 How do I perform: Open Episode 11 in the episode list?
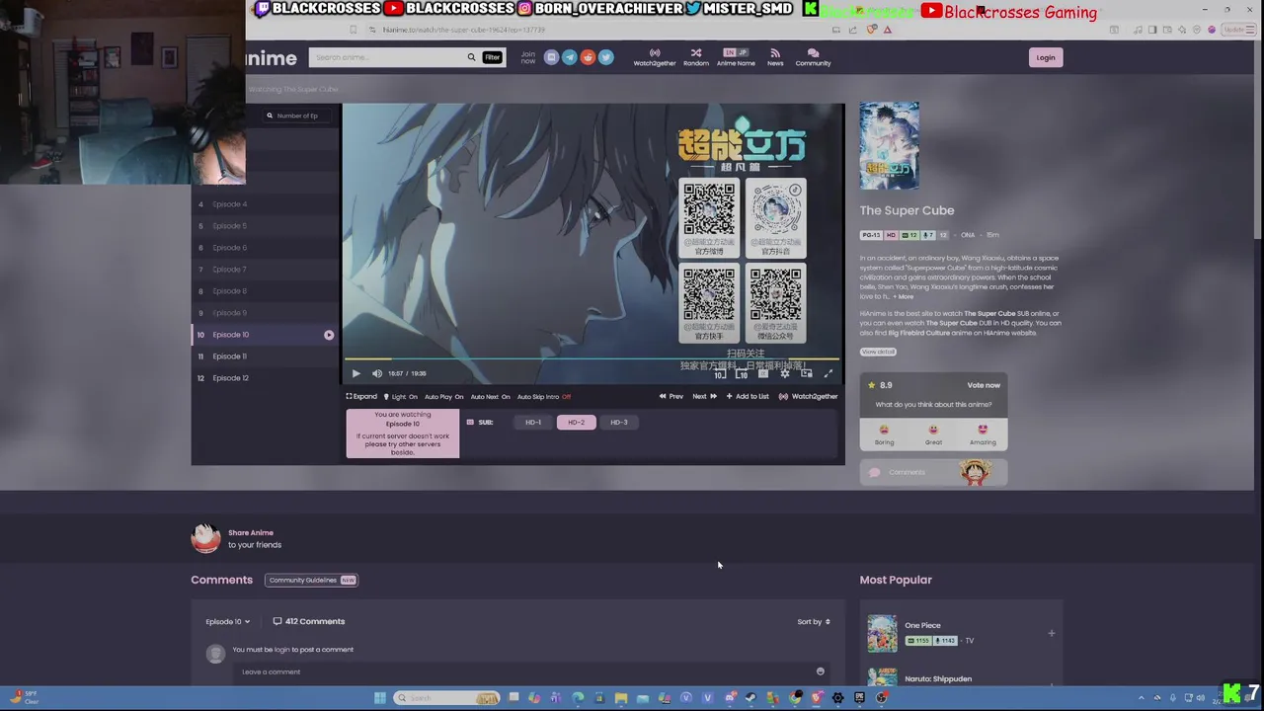pos(265,356)
